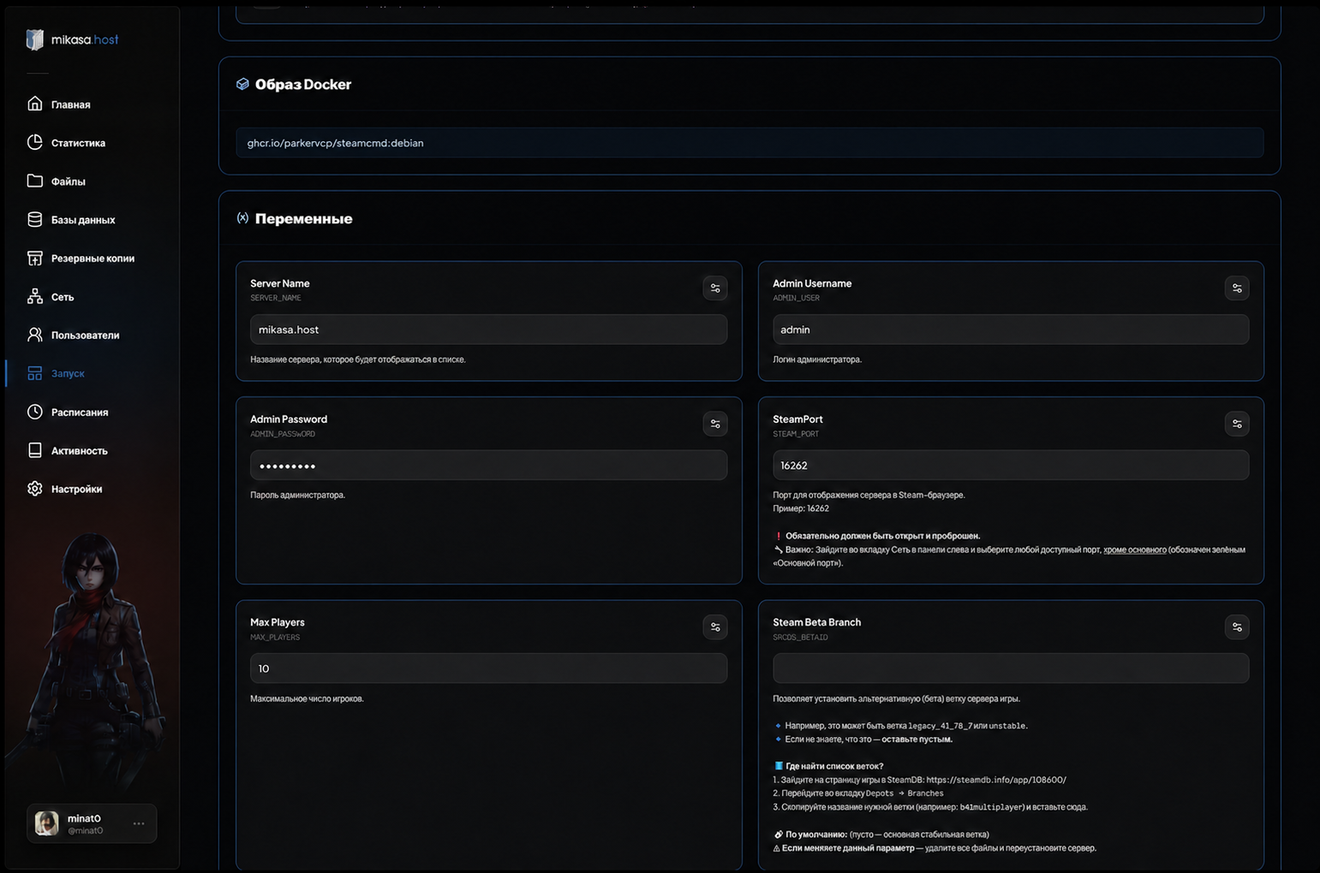This screenshot has height=873, width=1320.
Task: Click the ADMIN_PASSWORD variable key text
Action: coord(283,434)
